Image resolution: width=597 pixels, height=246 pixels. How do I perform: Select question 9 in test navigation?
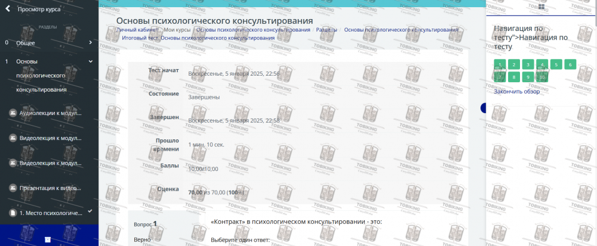pyautogui.click(x=528, y=77)
